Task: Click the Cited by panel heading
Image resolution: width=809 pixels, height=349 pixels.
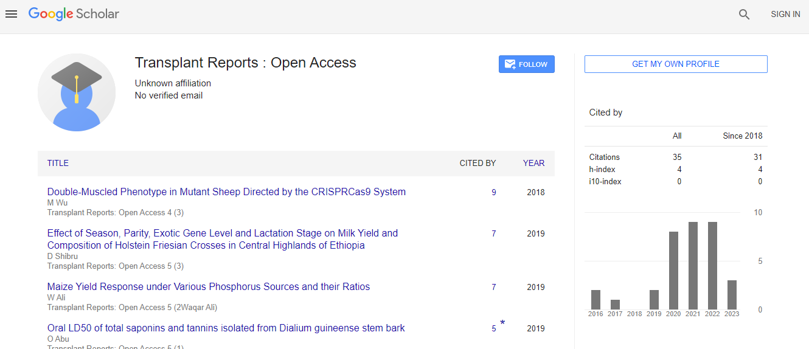Action: pyautogui.click(x=605, y=112)
